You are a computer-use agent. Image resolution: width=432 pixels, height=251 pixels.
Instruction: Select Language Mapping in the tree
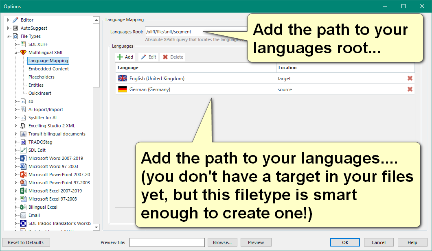pyautogui.click(x=48, y=61)
